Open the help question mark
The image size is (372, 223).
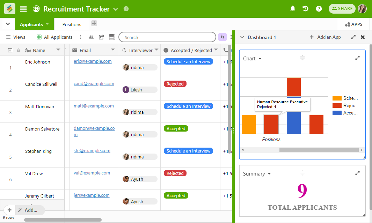319,9
